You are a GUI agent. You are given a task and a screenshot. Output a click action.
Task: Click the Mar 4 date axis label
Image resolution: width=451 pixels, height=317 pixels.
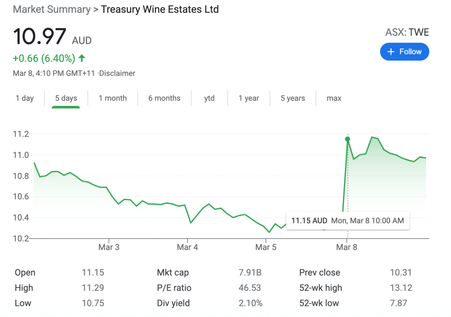pyautogui.click(x=187, y=247)
